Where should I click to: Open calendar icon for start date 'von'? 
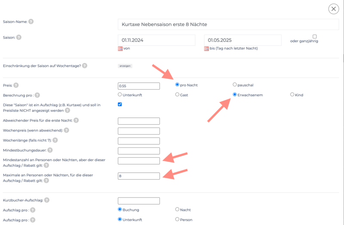pyautogui.click(x=120, y=49)
